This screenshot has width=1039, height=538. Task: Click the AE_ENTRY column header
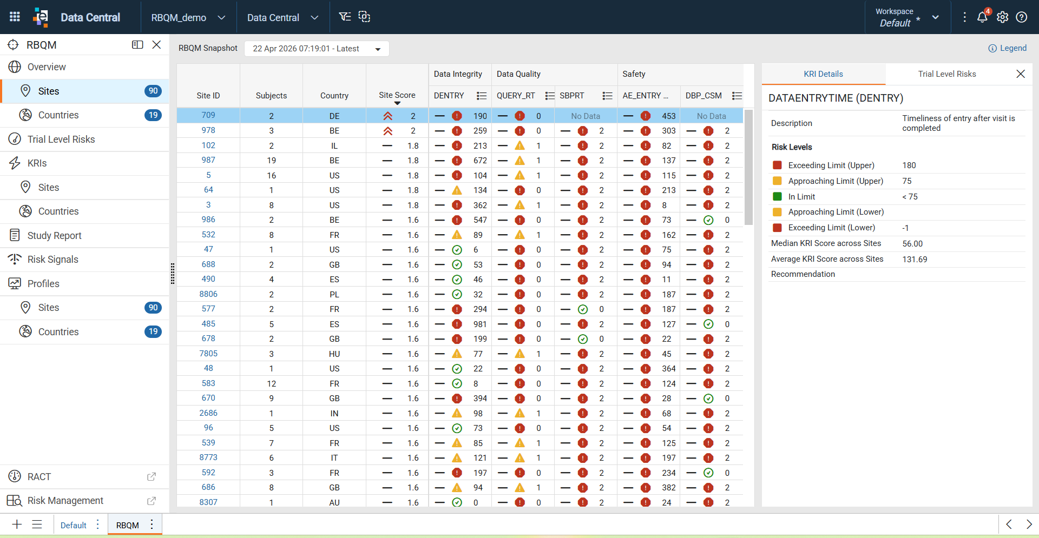645,96
